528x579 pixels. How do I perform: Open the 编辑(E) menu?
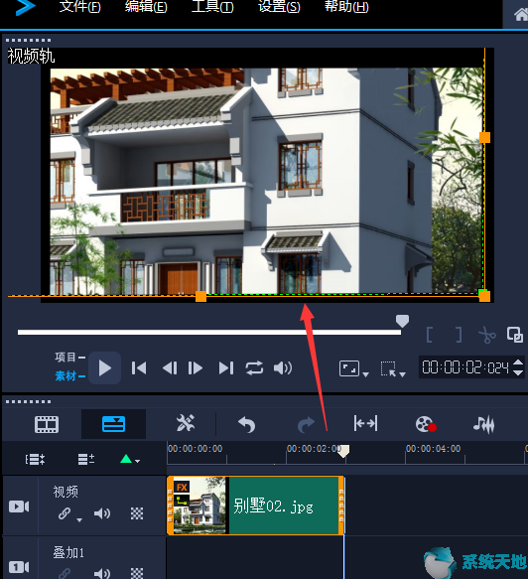(x=146, y=6)
